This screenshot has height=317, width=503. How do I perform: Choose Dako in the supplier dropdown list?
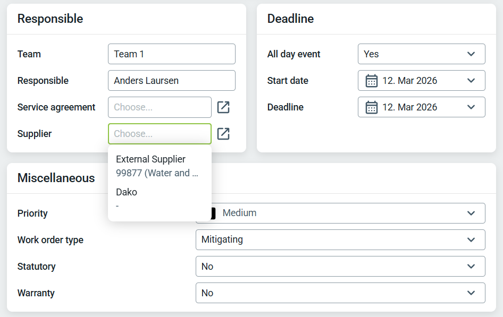[x=127, y=198]
